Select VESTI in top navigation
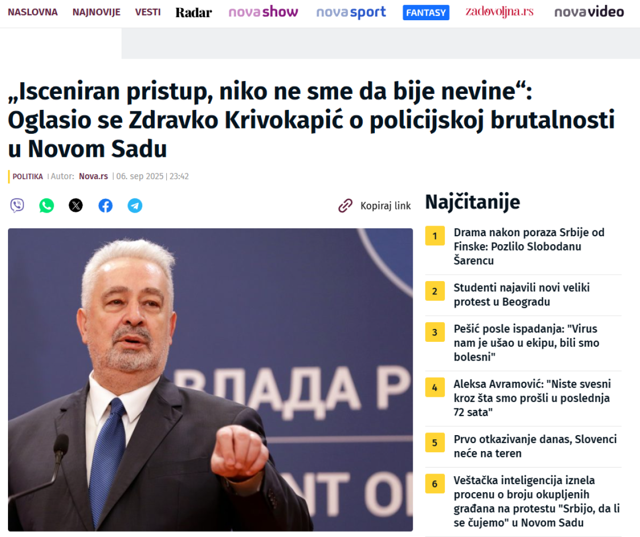Image resolution: width=640 pixels, height=537 pixels. click(x=148, y=12)
